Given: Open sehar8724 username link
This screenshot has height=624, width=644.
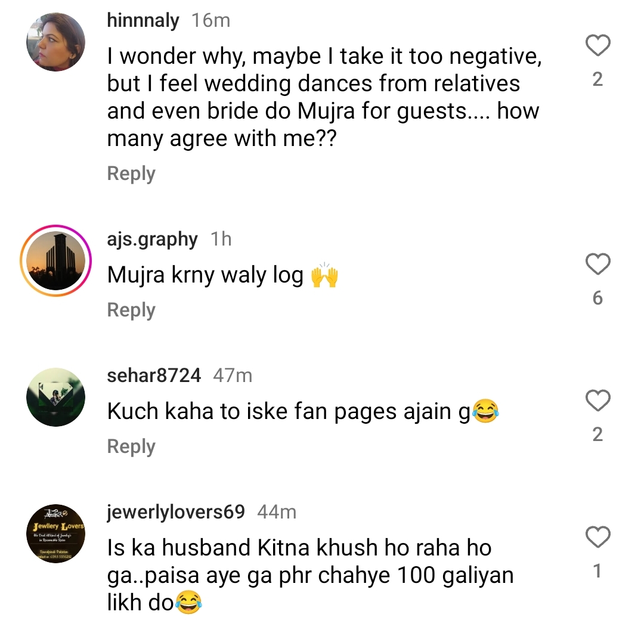Looking at the screenshot, I should pyautogui.click(x=154, y=375).
